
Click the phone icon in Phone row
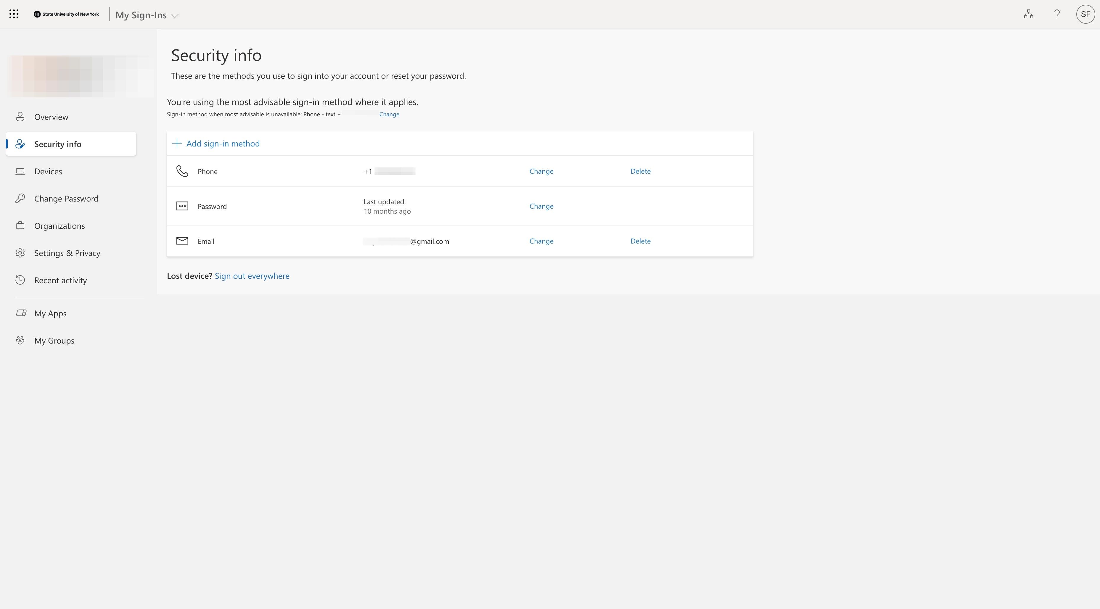point(182,171)
